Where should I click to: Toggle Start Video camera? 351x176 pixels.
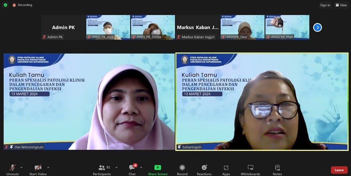[38, 168]
